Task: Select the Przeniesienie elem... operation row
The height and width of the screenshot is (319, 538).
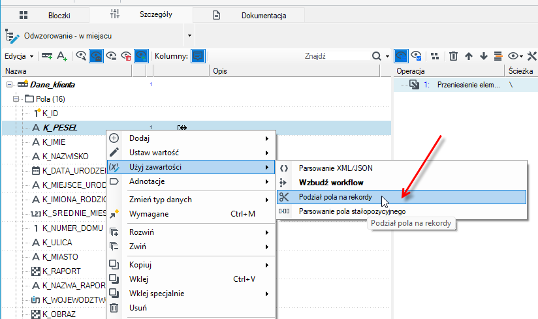Action: (x=466, y=85)
